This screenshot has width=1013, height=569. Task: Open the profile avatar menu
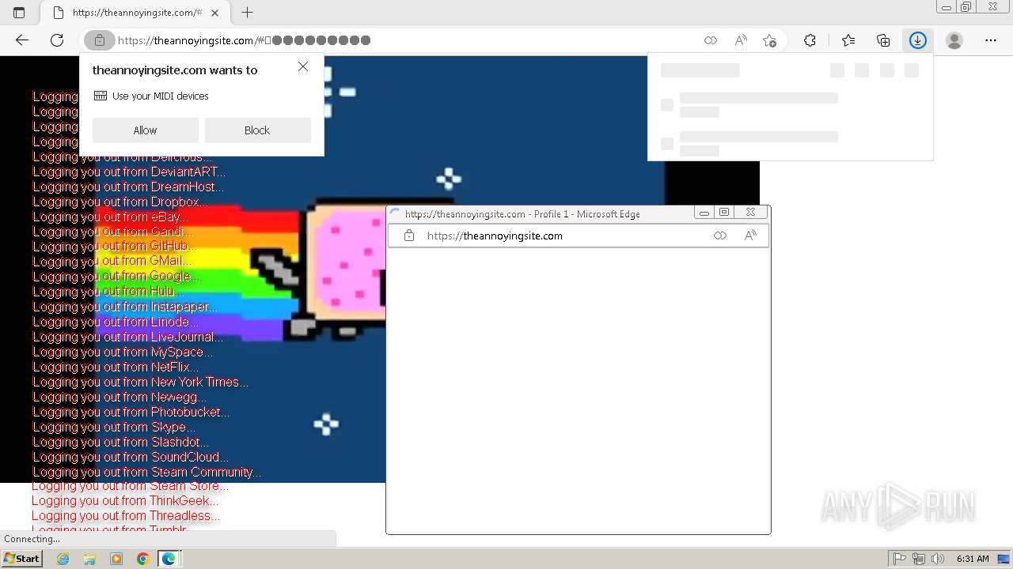954,40
